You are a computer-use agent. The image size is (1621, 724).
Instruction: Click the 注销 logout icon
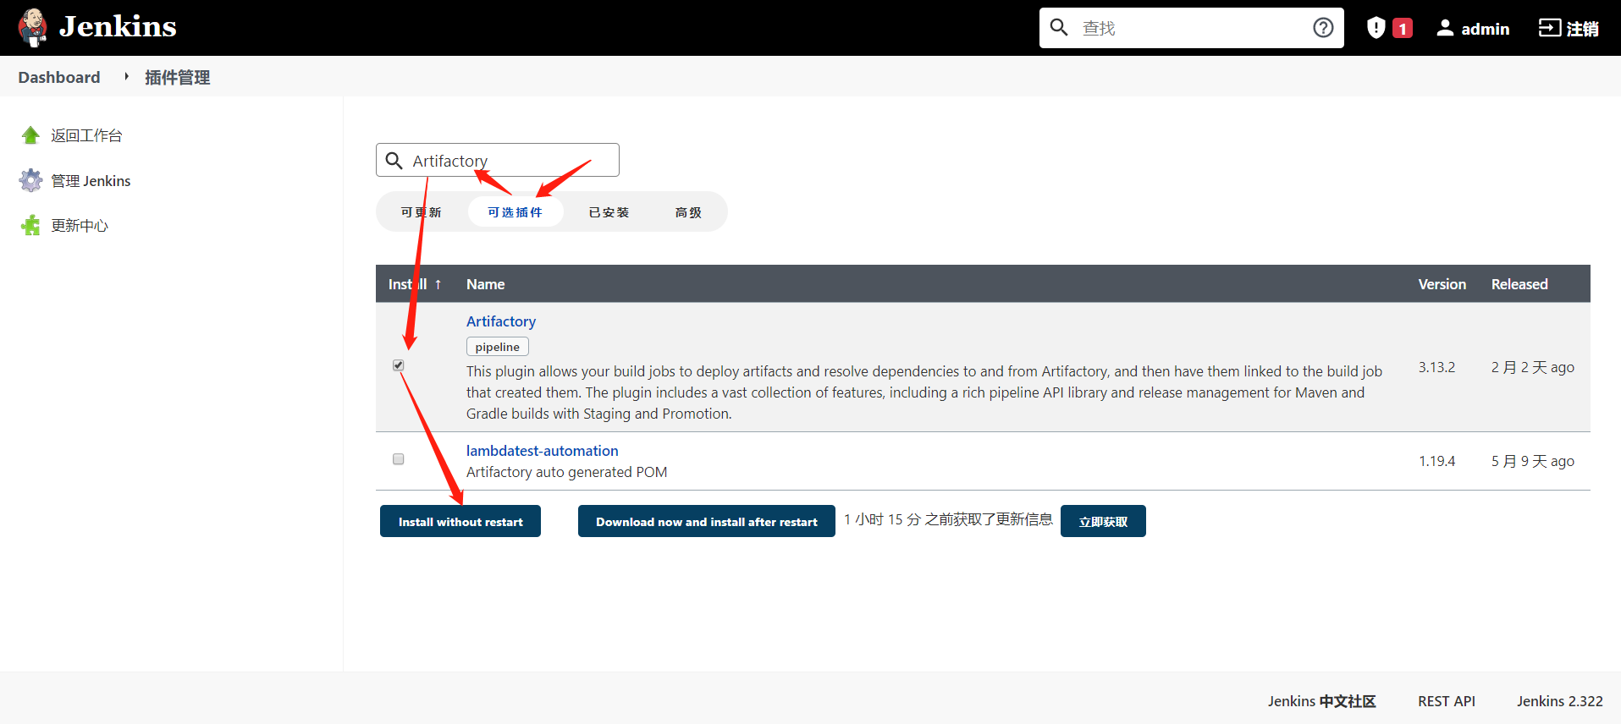click(1549, 28)
